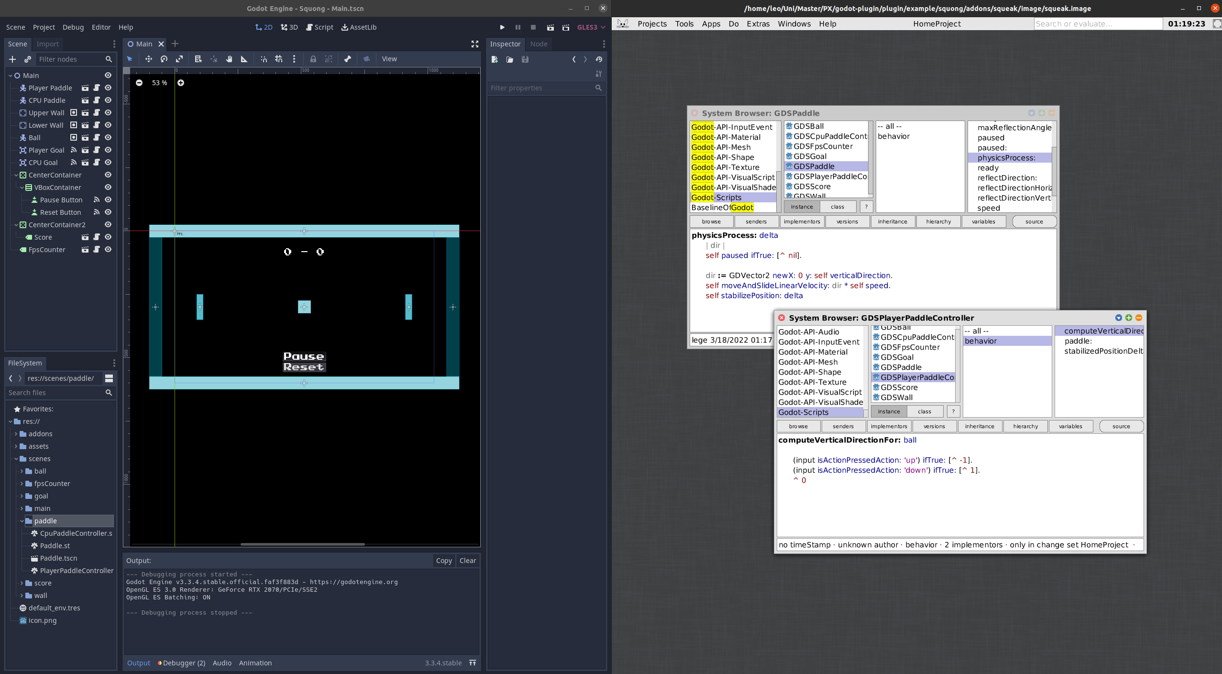Open the GLES3 renderer dropdown

[x=591, y=27]
